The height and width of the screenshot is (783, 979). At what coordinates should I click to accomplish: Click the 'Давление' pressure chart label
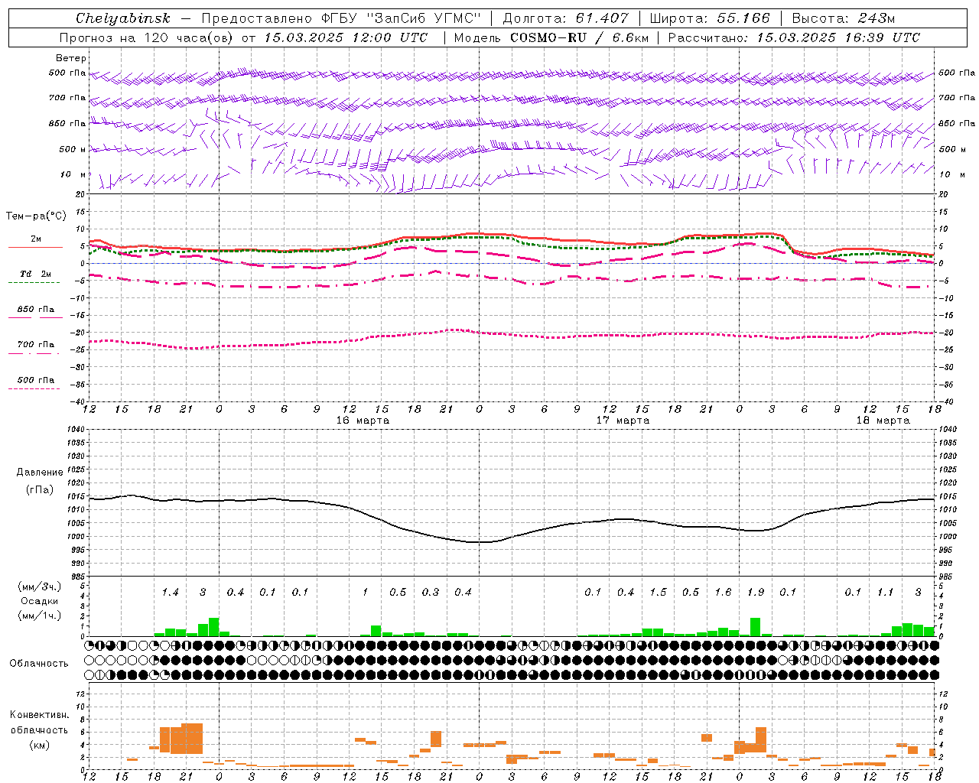[40, 473]
